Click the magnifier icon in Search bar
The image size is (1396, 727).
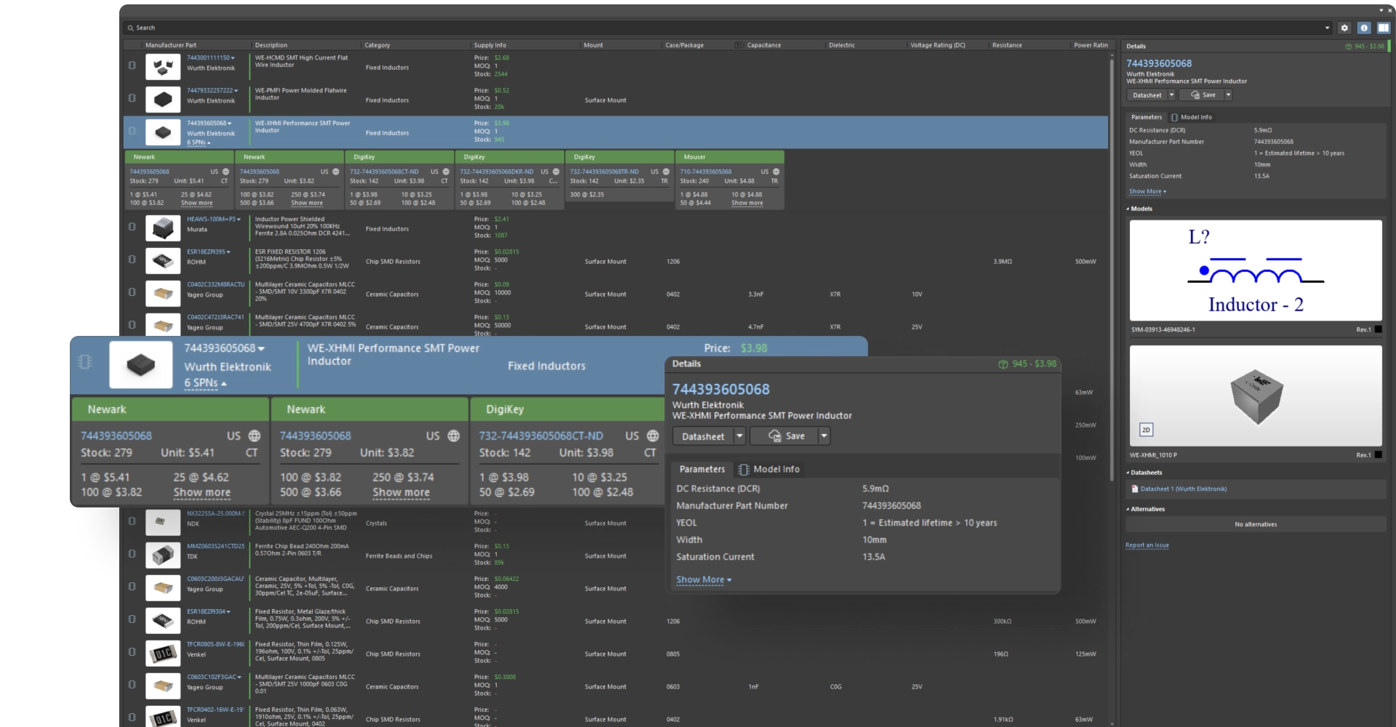pos(131,28)
